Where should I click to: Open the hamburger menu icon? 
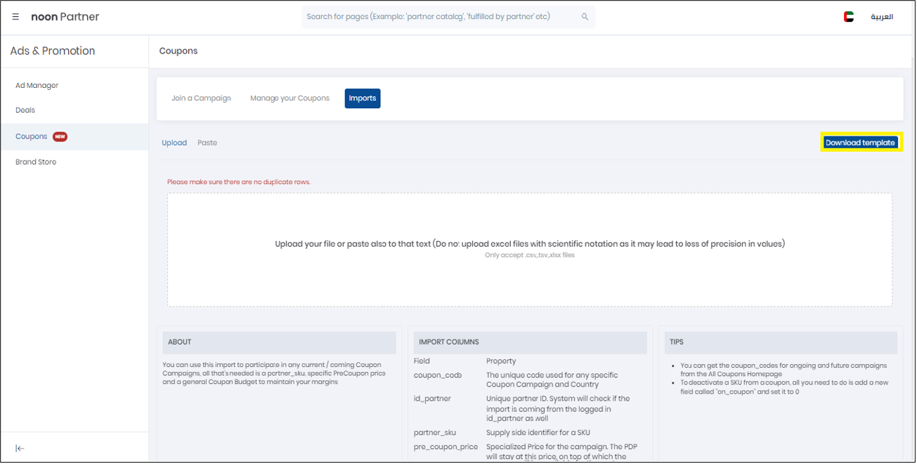click(x=15, y=17)
